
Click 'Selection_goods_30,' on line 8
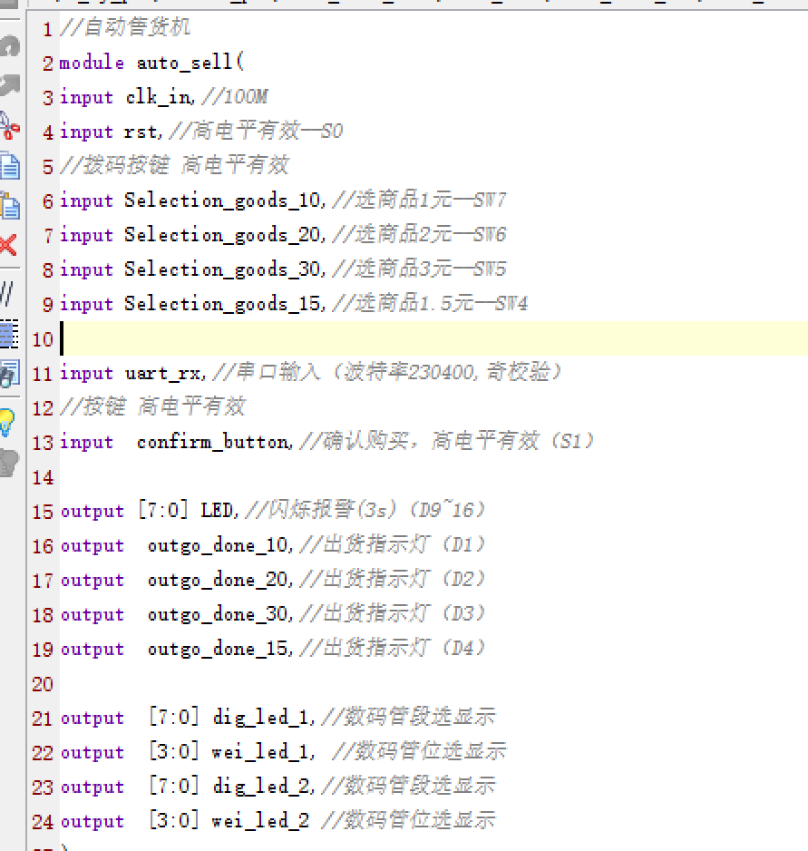coord(225,269)
